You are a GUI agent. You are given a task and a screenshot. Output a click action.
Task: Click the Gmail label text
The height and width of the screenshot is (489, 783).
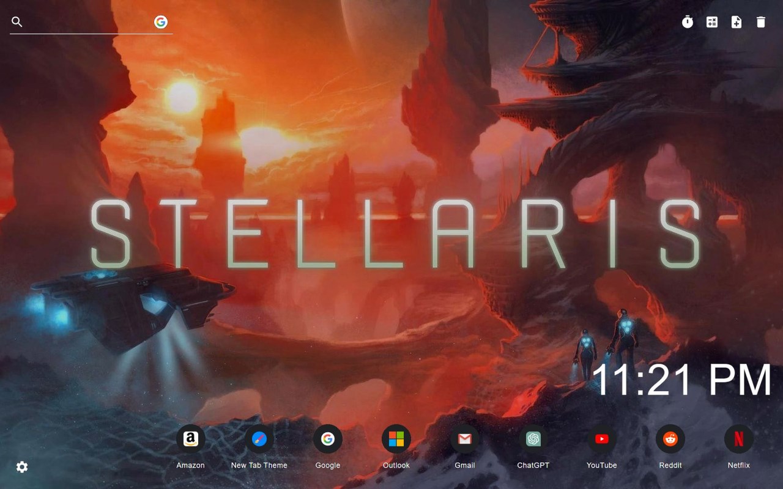click(x=465, y=465)
